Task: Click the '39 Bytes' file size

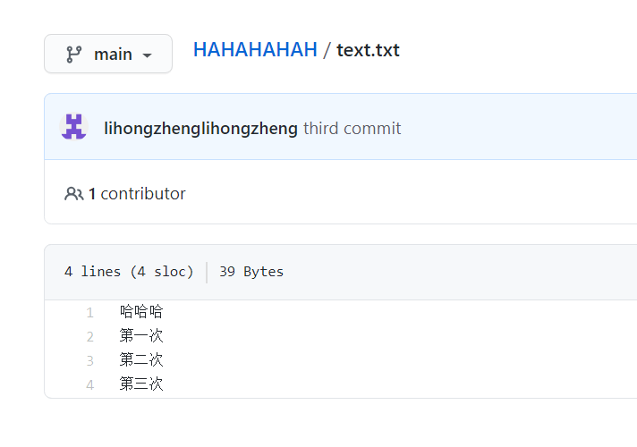Action: coord(251,272)
